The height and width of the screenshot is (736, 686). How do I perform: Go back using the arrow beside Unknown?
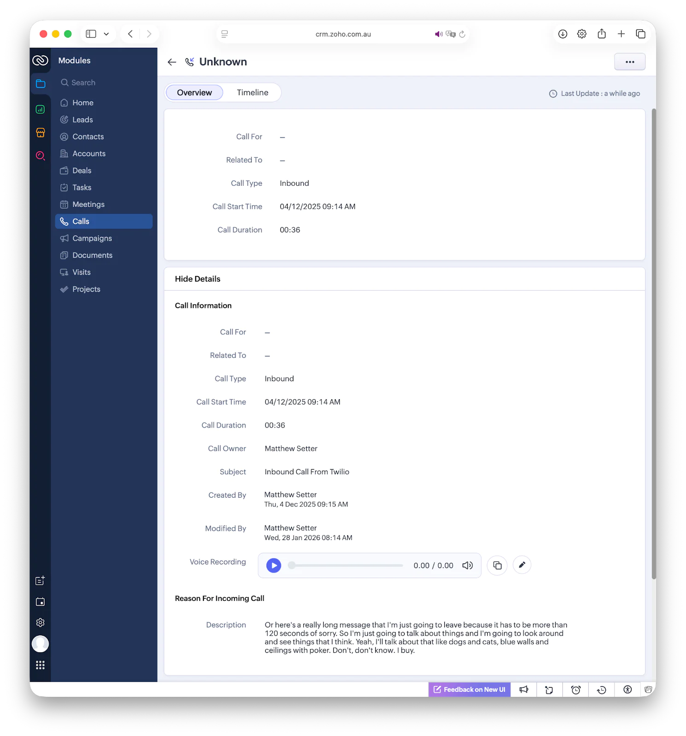tap(172, 62)
